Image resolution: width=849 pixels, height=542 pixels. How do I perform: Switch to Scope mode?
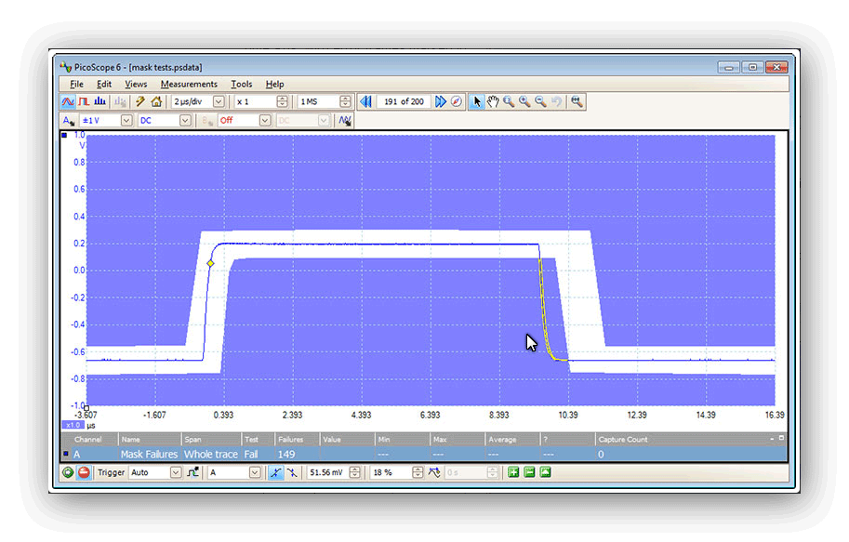67,101
